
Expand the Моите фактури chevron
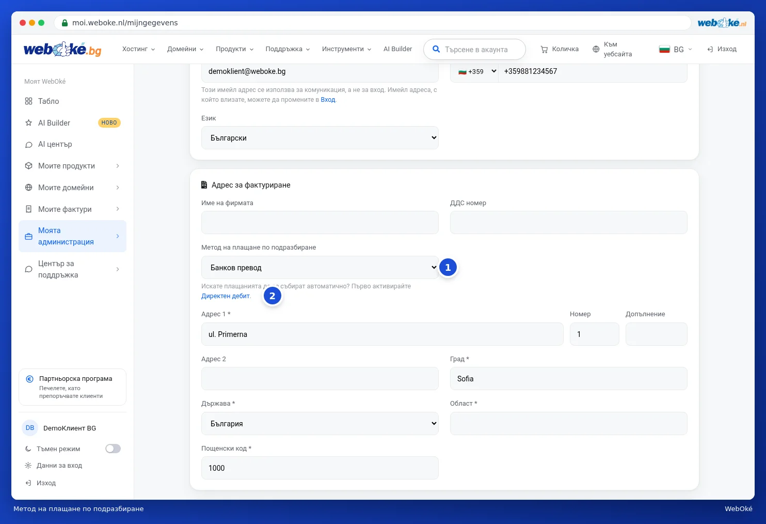[x=118, y=209]
